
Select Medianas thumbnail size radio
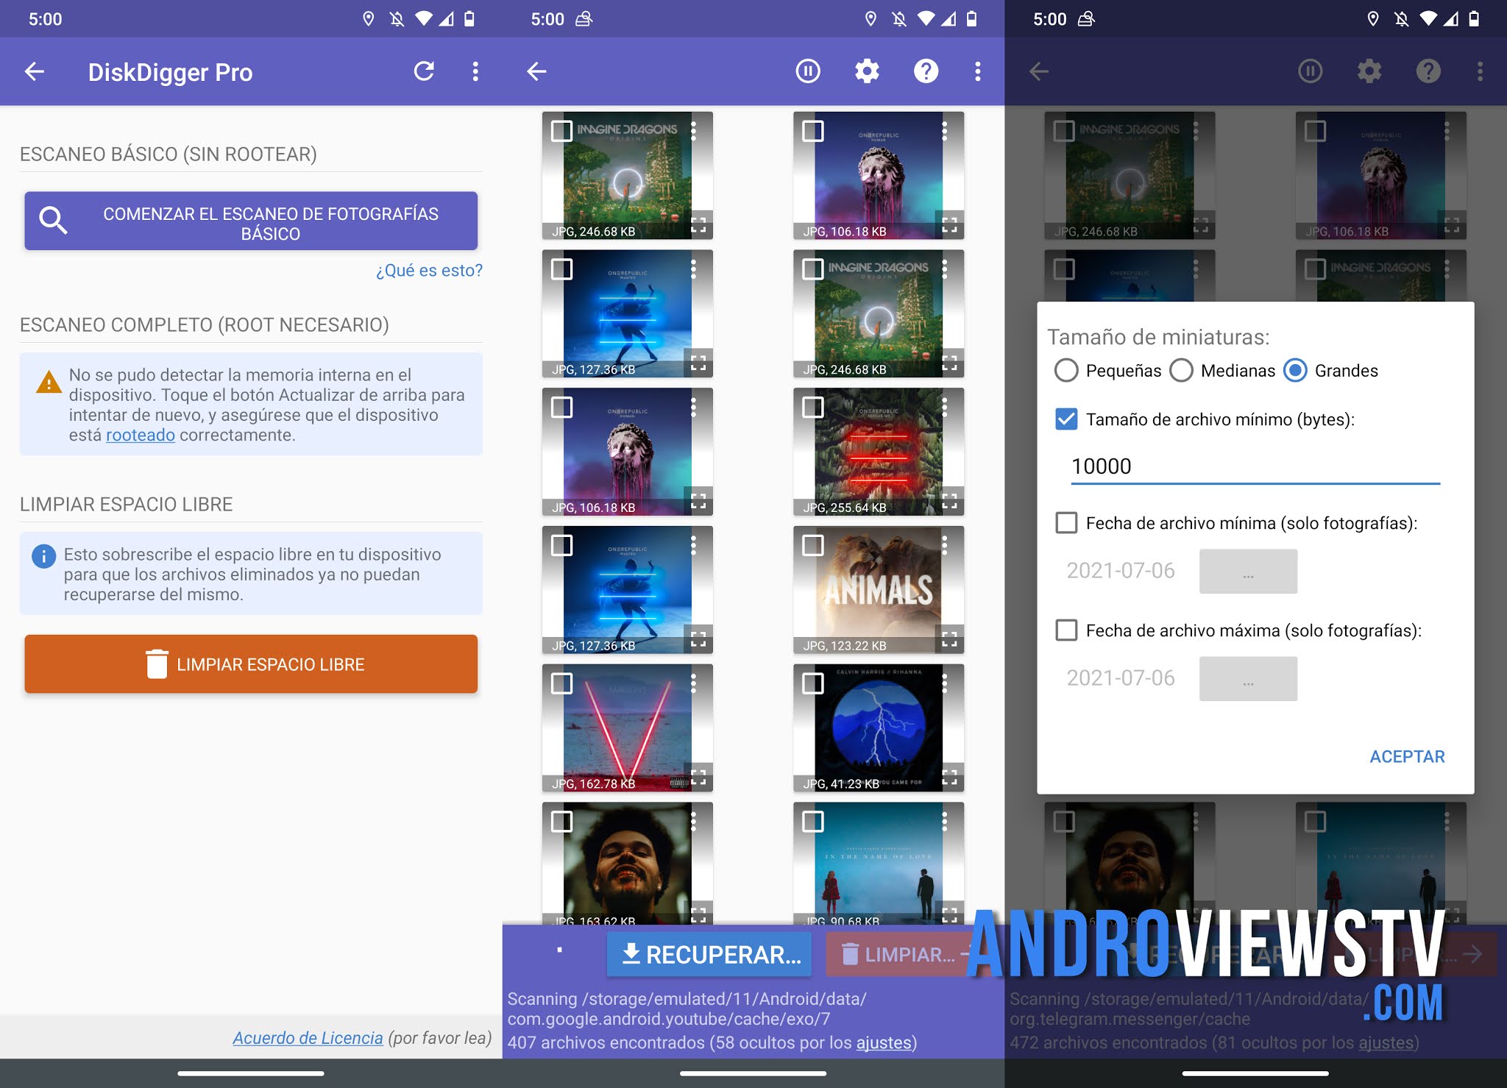1181,370
